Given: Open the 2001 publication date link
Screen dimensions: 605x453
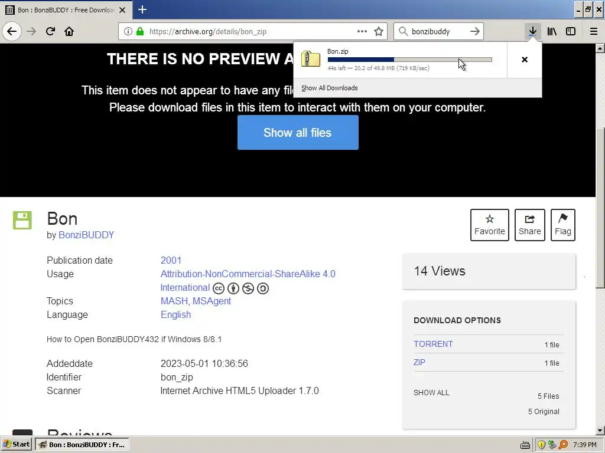Looking at the screenshot, I should (x=171, y=260).
